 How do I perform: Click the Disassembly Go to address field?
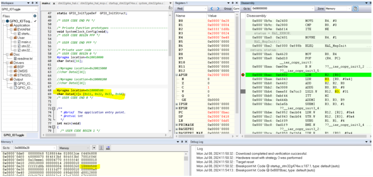283,9
